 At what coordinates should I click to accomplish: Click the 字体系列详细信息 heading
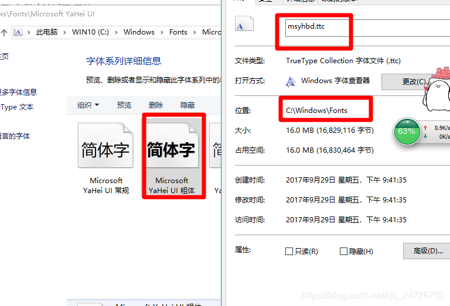(124, 61)
